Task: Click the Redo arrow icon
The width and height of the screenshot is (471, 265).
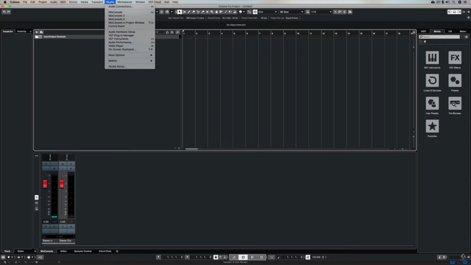Action: coord(9,12)
